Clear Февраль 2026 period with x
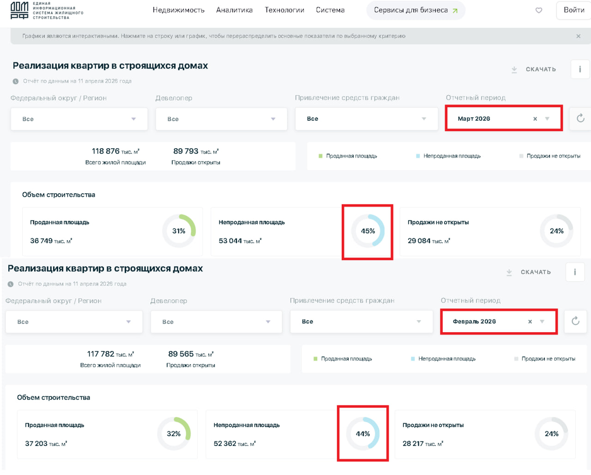This screenshot has width=591, height=475. (x=530, y=322)
